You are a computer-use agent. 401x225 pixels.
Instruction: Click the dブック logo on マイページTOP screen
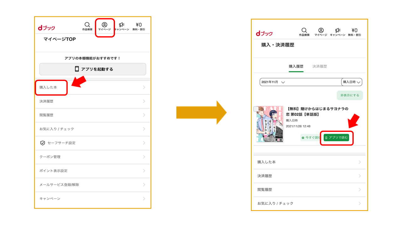click(46, 28)
